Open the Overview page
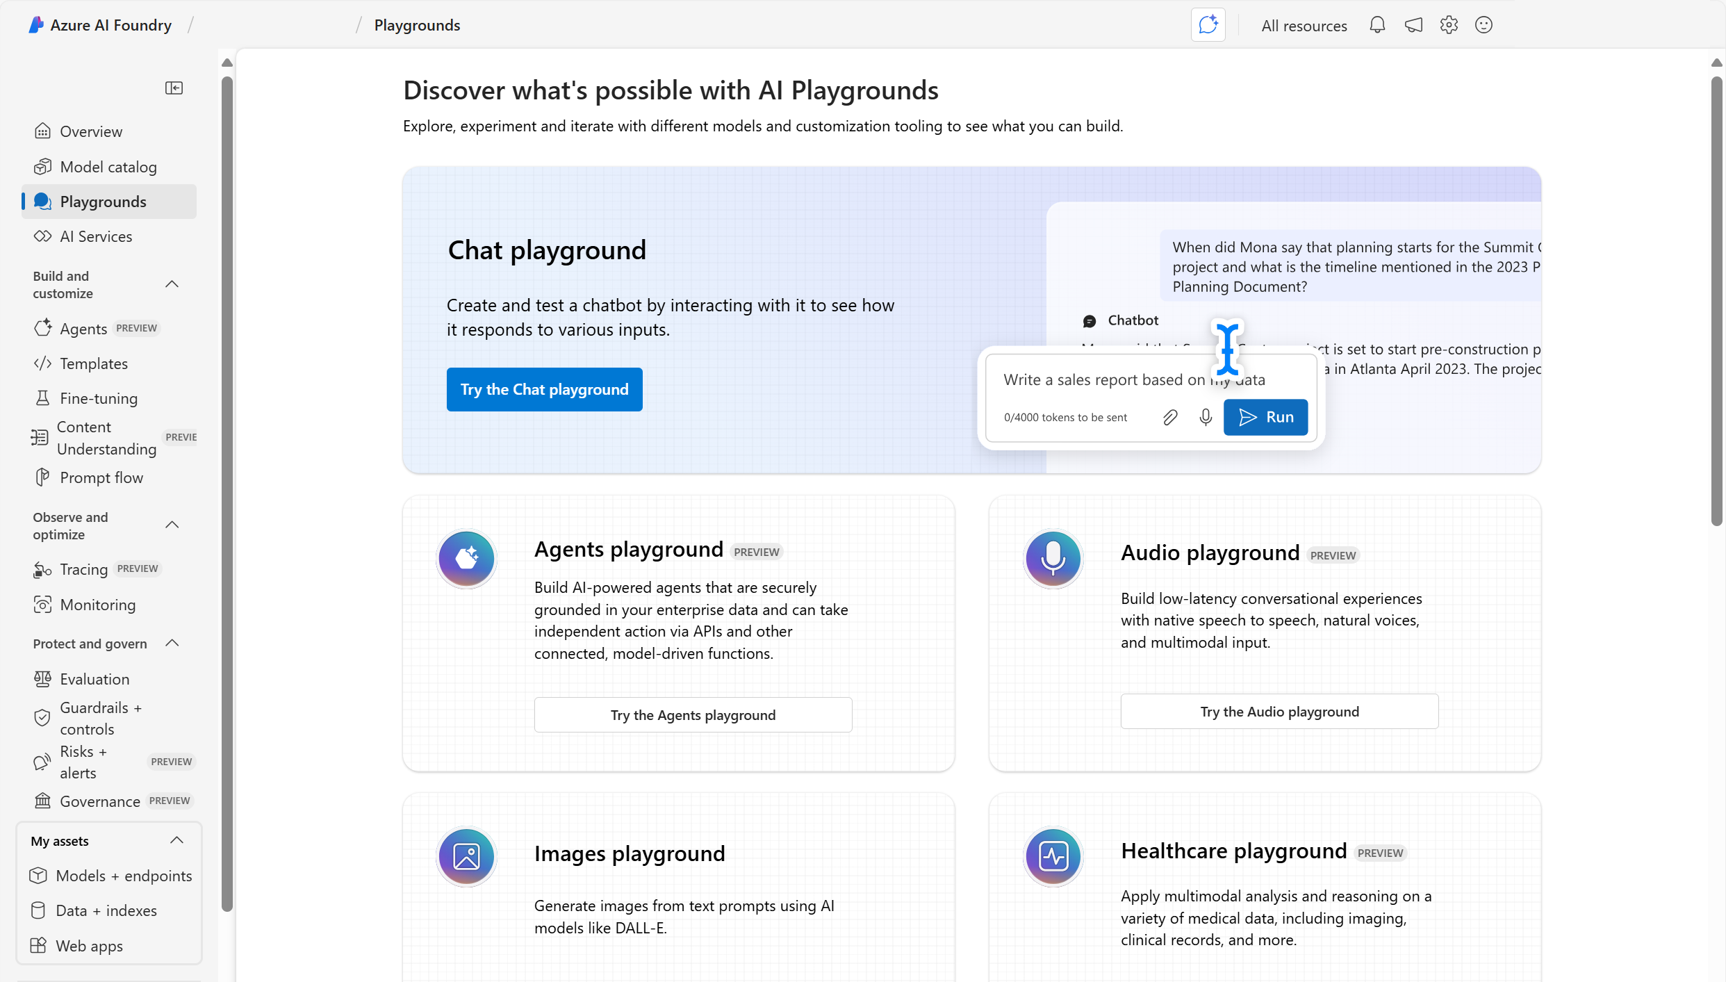 click(109, 131)
